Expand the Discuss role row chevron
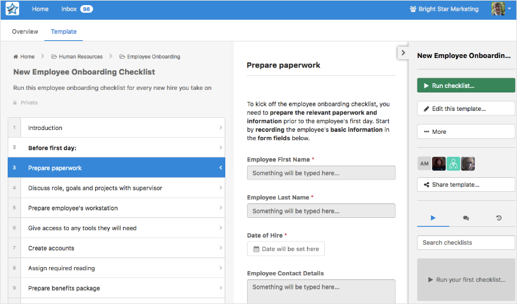This screenshot has height=304, width=517. (221, 188)
